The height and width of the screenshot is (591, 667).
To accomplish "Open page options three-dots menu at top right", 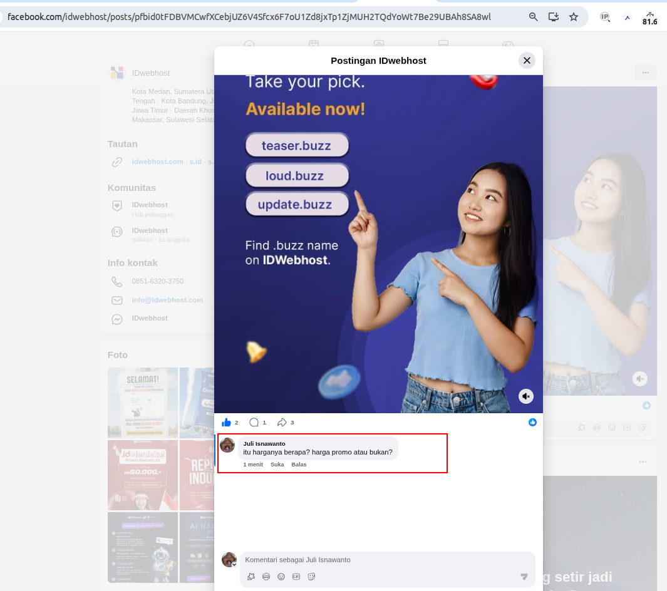I will tap(645, 73).
